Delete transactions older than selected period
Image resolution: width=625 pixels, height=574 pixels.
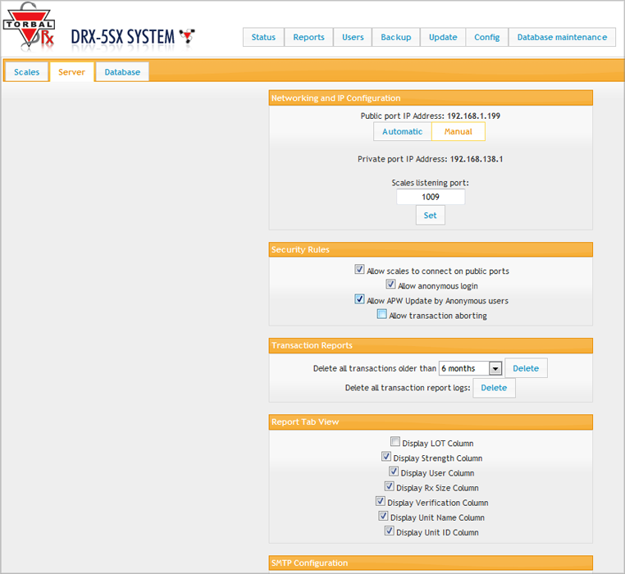click(x=526, y=368)
